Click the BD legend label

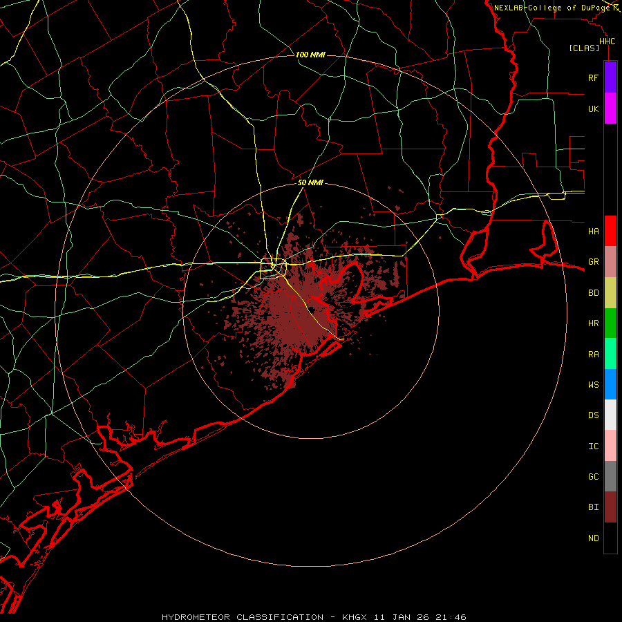[593, 293]
